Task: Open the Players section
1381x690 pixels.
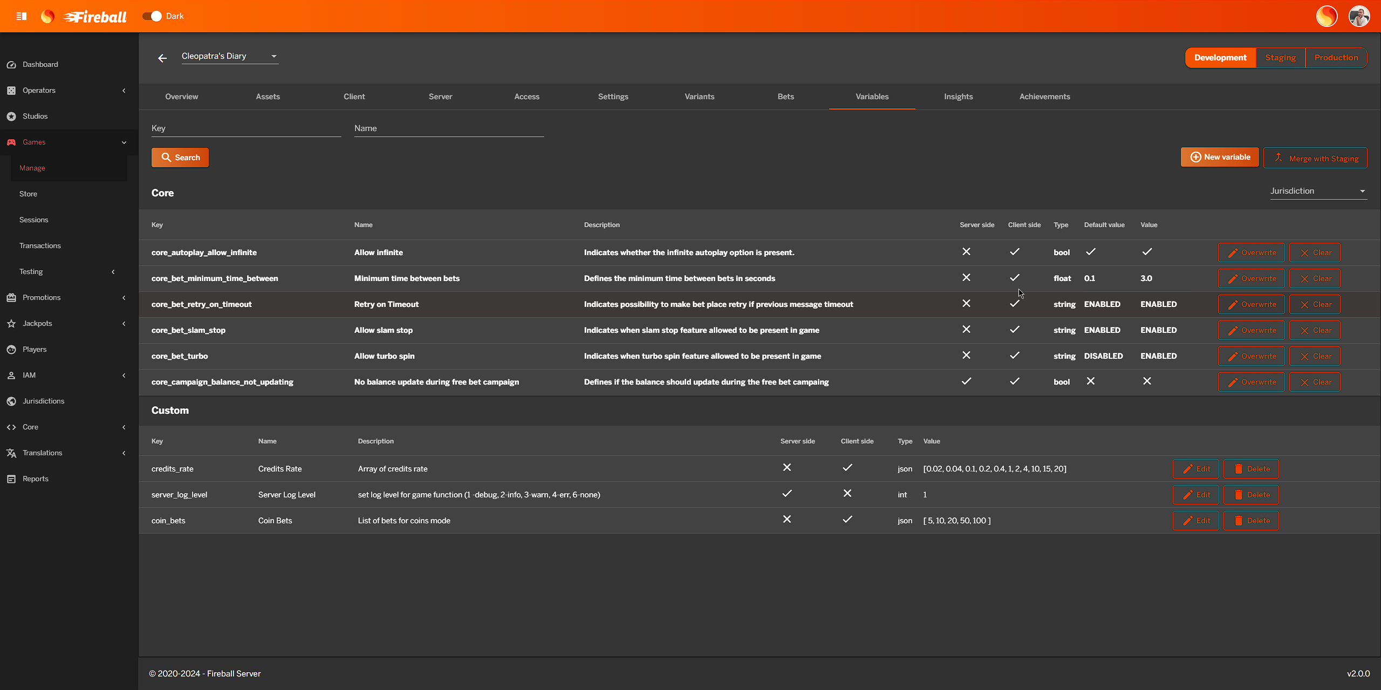Action: (33, 349)
